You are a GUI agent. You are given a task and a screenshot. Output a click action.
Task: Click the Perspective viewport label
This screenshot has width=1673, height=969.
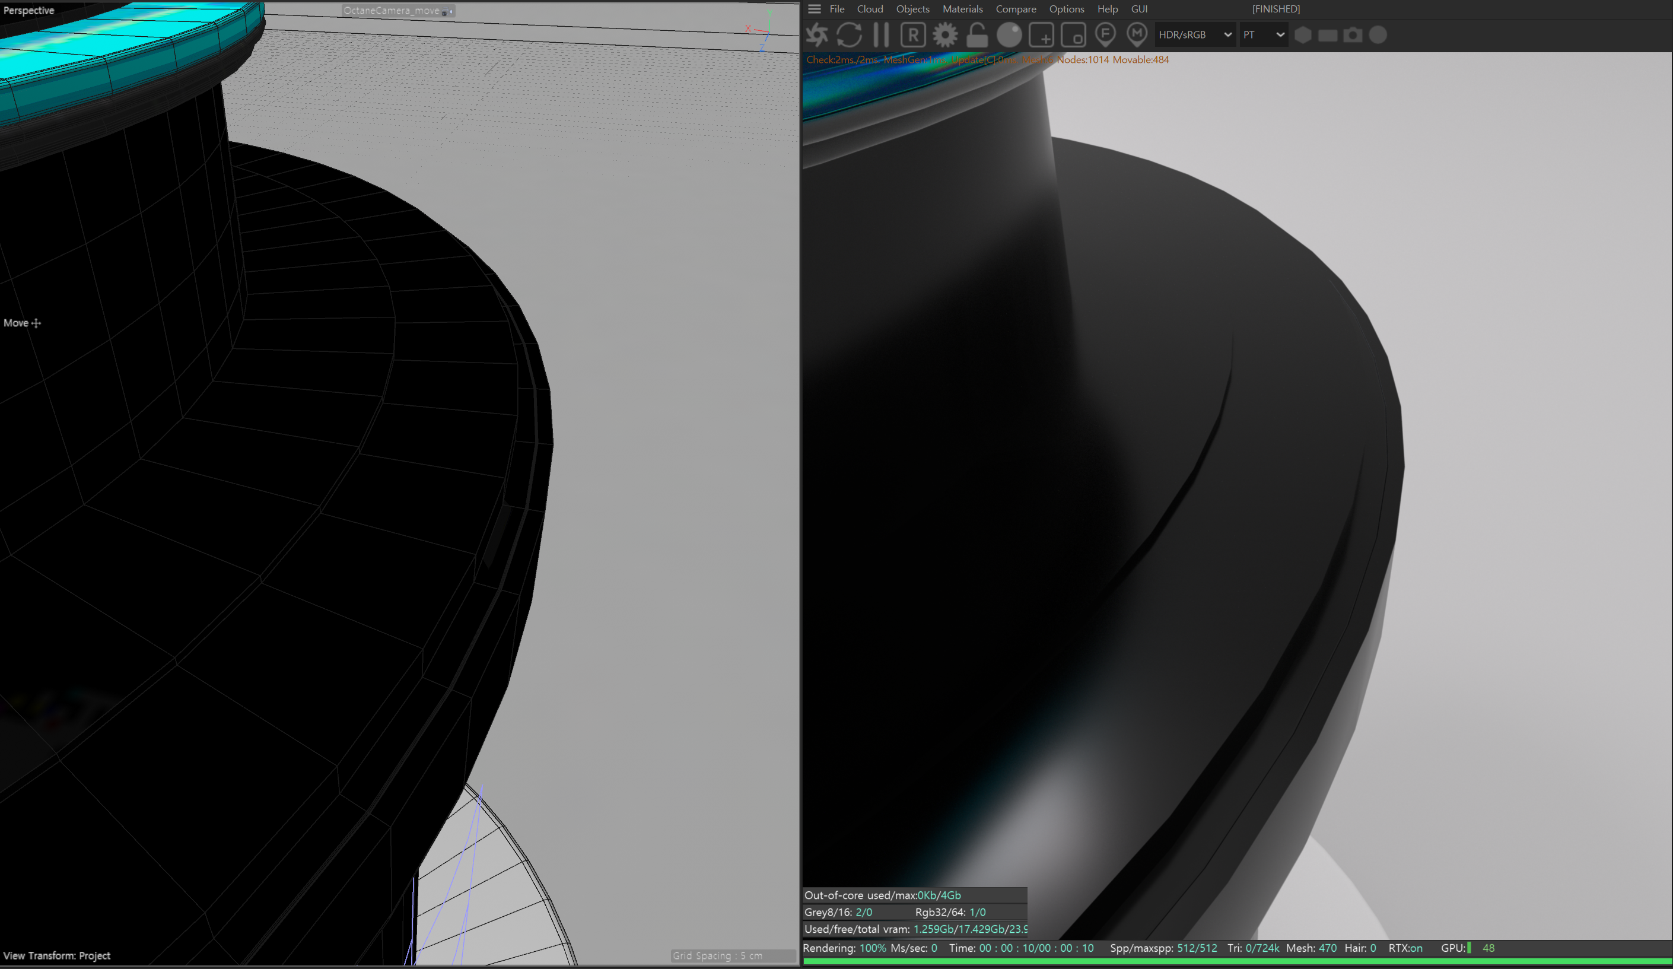tap(28, 11)
